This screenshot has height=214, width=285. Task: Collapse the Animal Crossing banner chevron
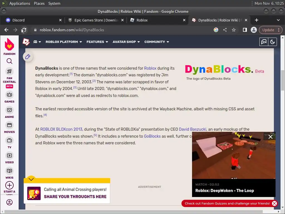click(31, 179)
